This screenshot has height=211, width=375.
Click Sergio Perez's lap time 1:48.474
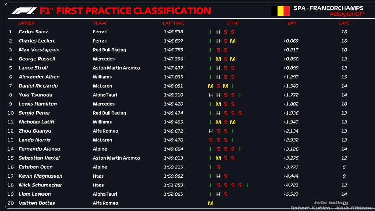[173, 113]
